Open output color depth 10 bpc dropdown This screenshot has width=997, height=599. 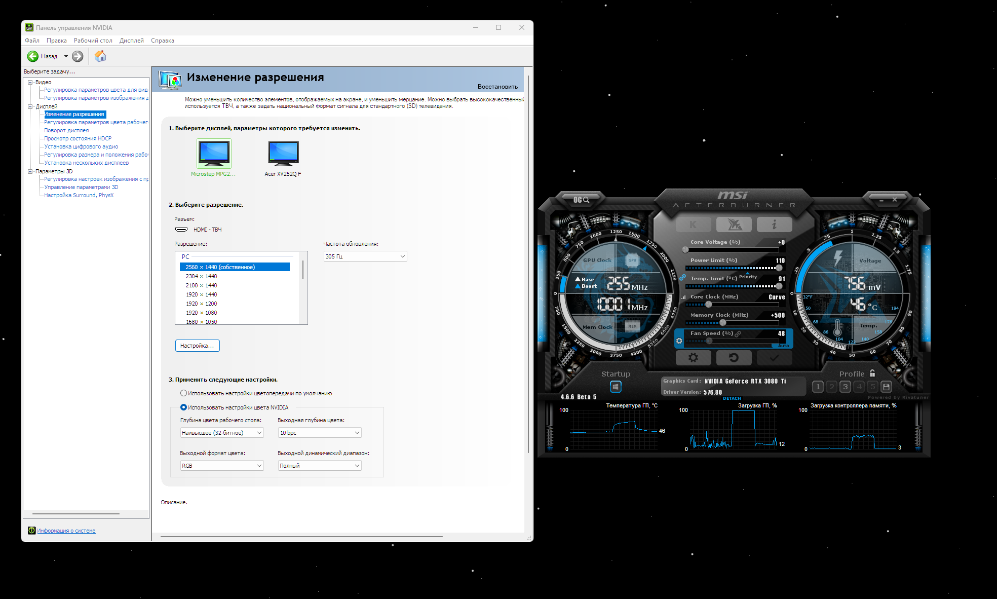click(x=320, y=433)
